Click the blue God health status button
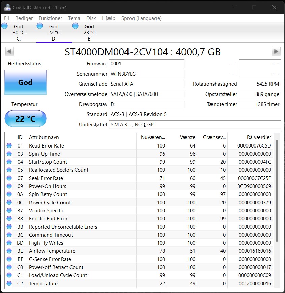 click(25, 82)
